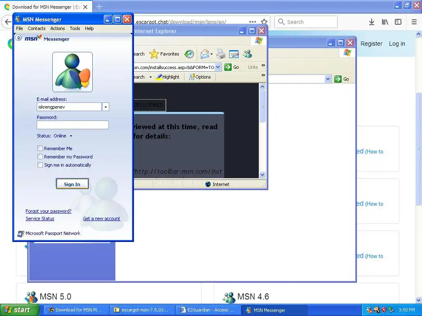The image size is (422, 316).
Task: Switch to Download for MSN M... taskbar item
Action: click(77, 310)
